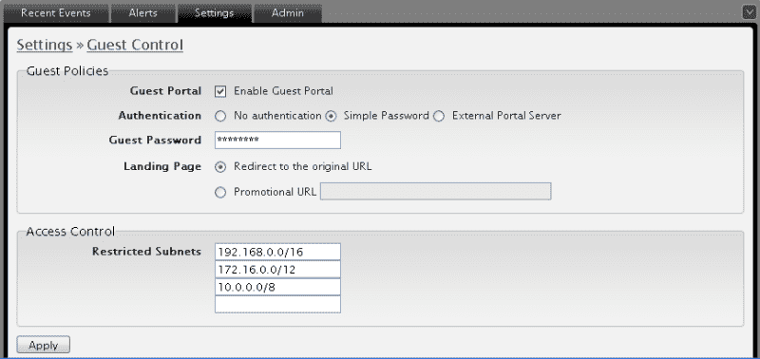Click the 192.168.0.0/16 subnet field
The image size is (760, 359).
point(277,252)
